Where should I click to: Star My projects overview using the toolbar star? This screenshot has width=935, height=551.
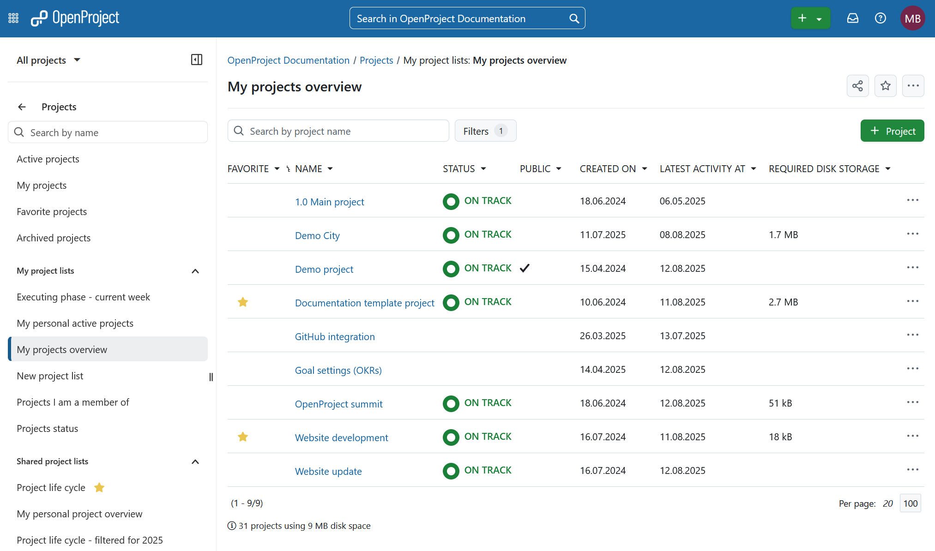[885, 86]
